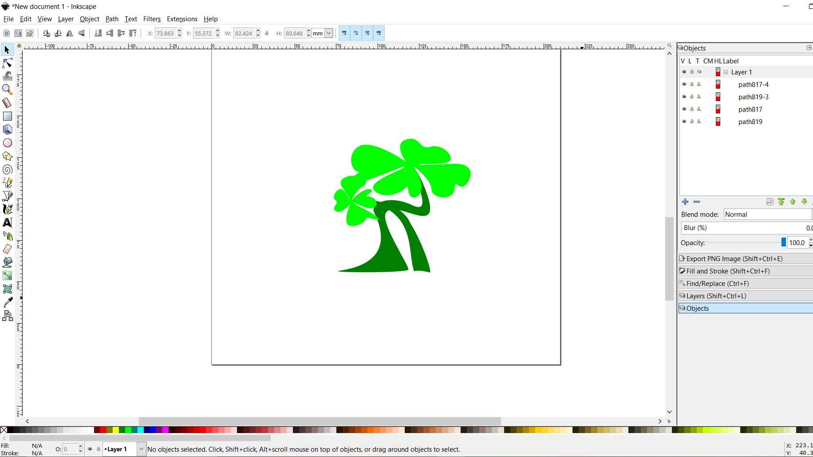This screenshot has height=457, width=813.
Task: Click Lower selection to bottom icon
Action: pos(98,33)
